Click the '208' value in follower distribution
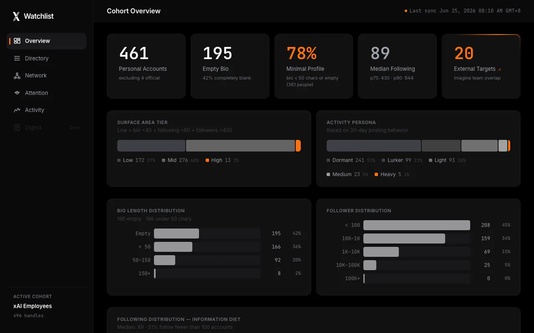This screenshot has height=333, width=534. tap(486, 225)
